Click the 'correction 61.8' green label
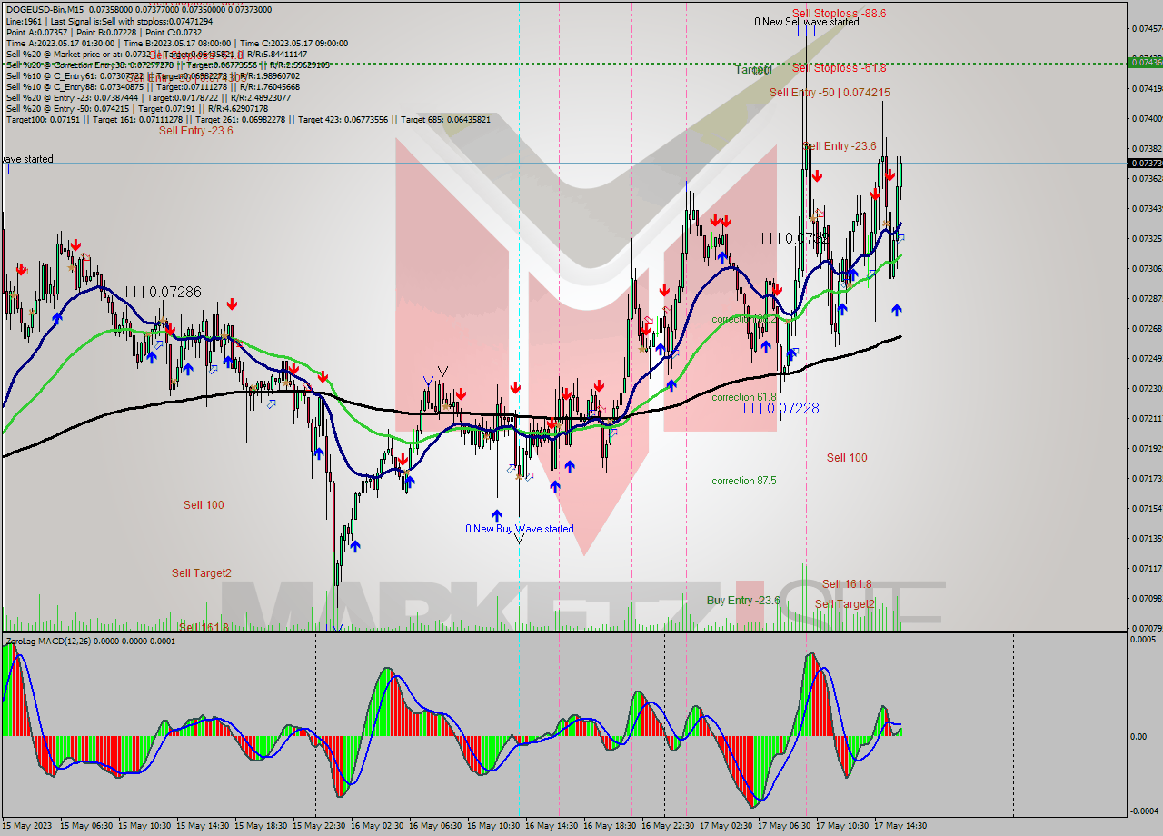 click(x=744, y=397)
